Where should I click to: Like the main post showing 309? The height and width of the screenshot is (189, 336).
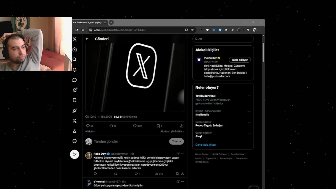pos(137,126)
